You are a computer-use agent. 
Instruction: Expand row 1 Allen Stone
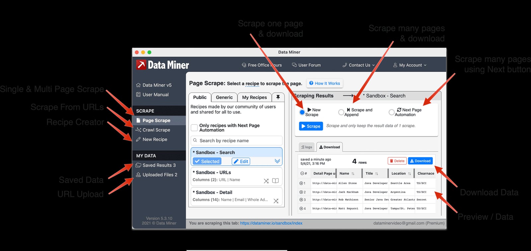pos(301,183)
